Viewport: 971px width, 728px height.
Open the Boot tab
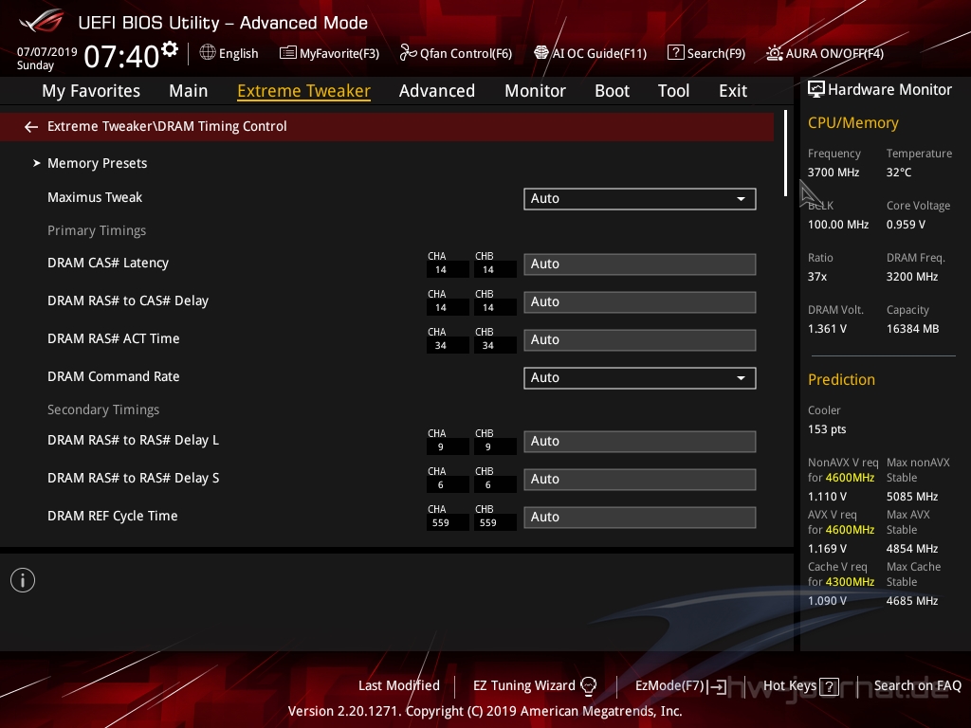point(612,91)
